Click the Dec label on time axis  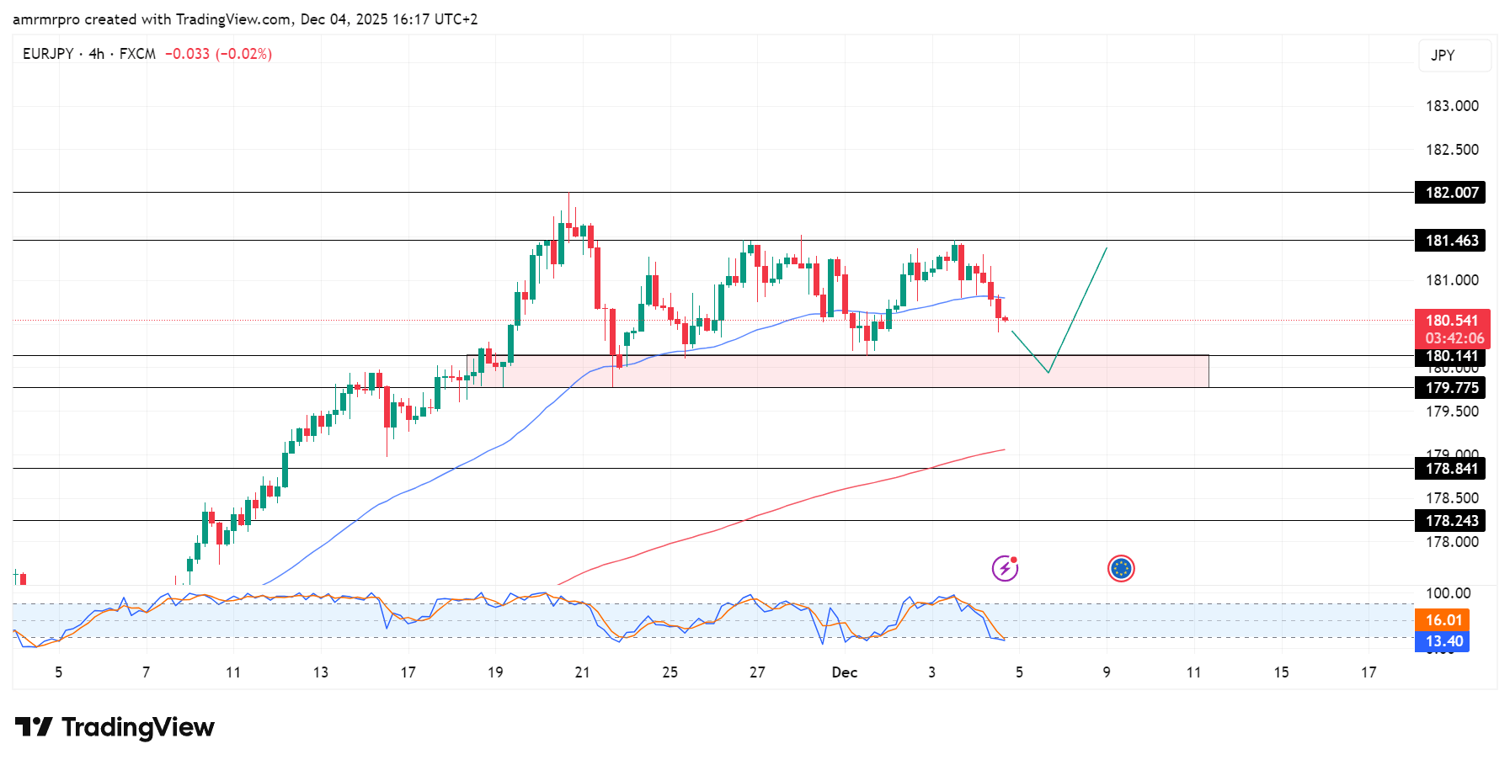coord(844,672)
